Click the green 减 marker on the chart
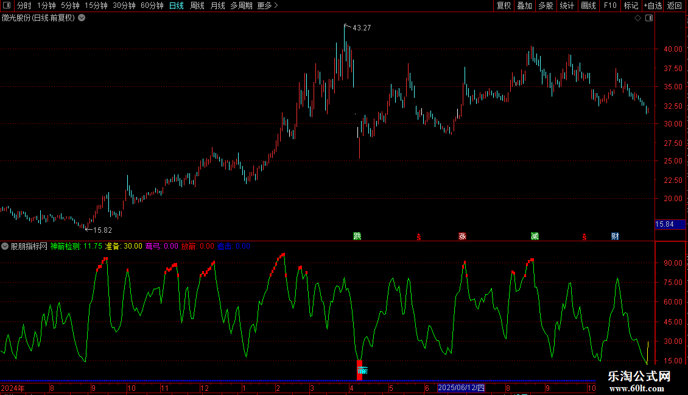This screenshot has width=688, height=395. click(535, 236)
